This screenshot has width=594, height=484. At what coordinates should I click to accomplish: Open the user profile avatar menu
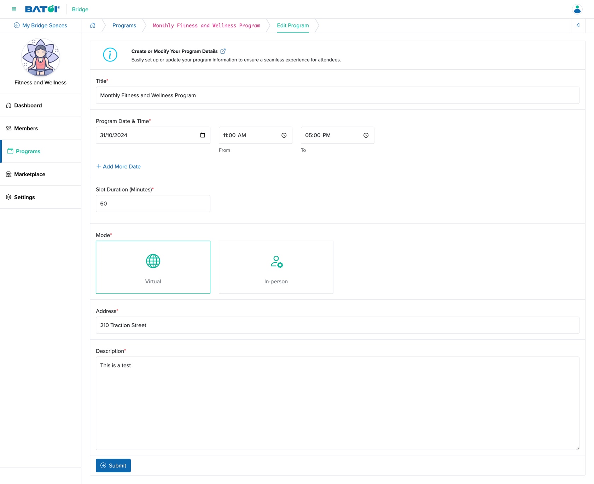tap(577, 9)
